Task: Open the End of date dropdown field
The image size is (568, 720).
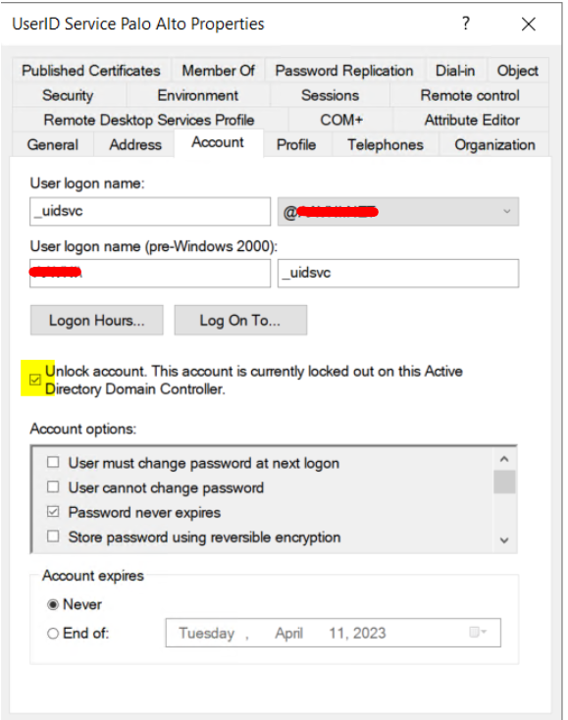Action: tap(333, 633)
